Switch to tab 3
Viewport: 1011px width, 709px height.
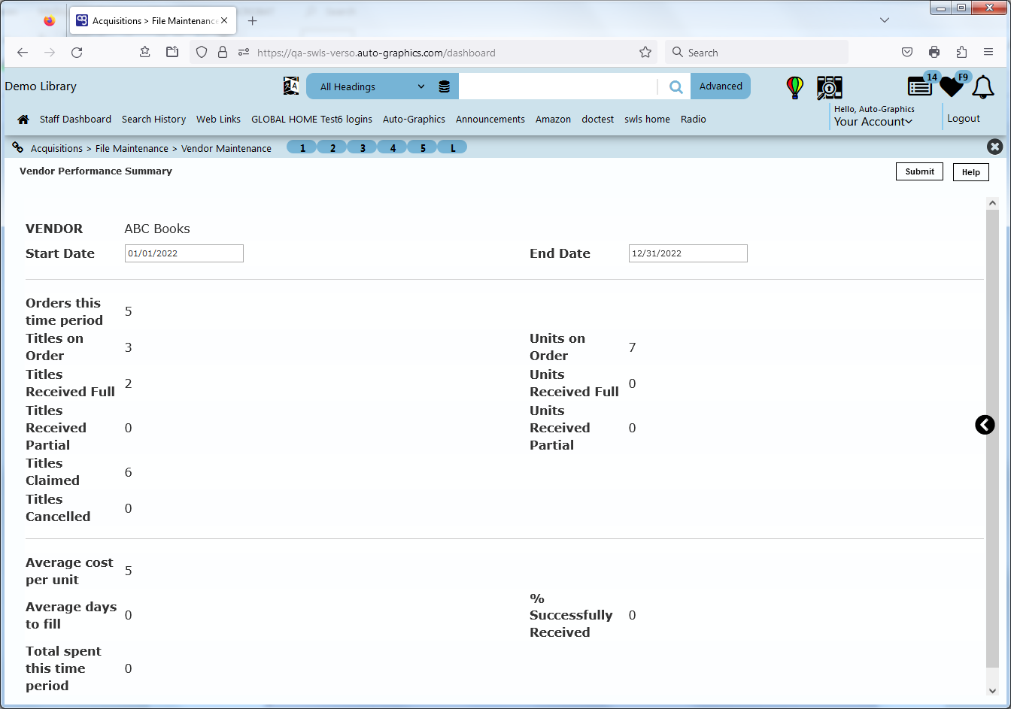[x=363, y=147]
